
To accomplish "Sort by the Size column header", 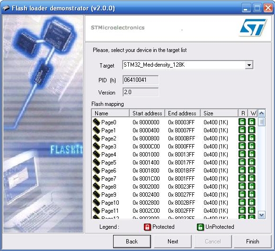I will click(219, 113).
